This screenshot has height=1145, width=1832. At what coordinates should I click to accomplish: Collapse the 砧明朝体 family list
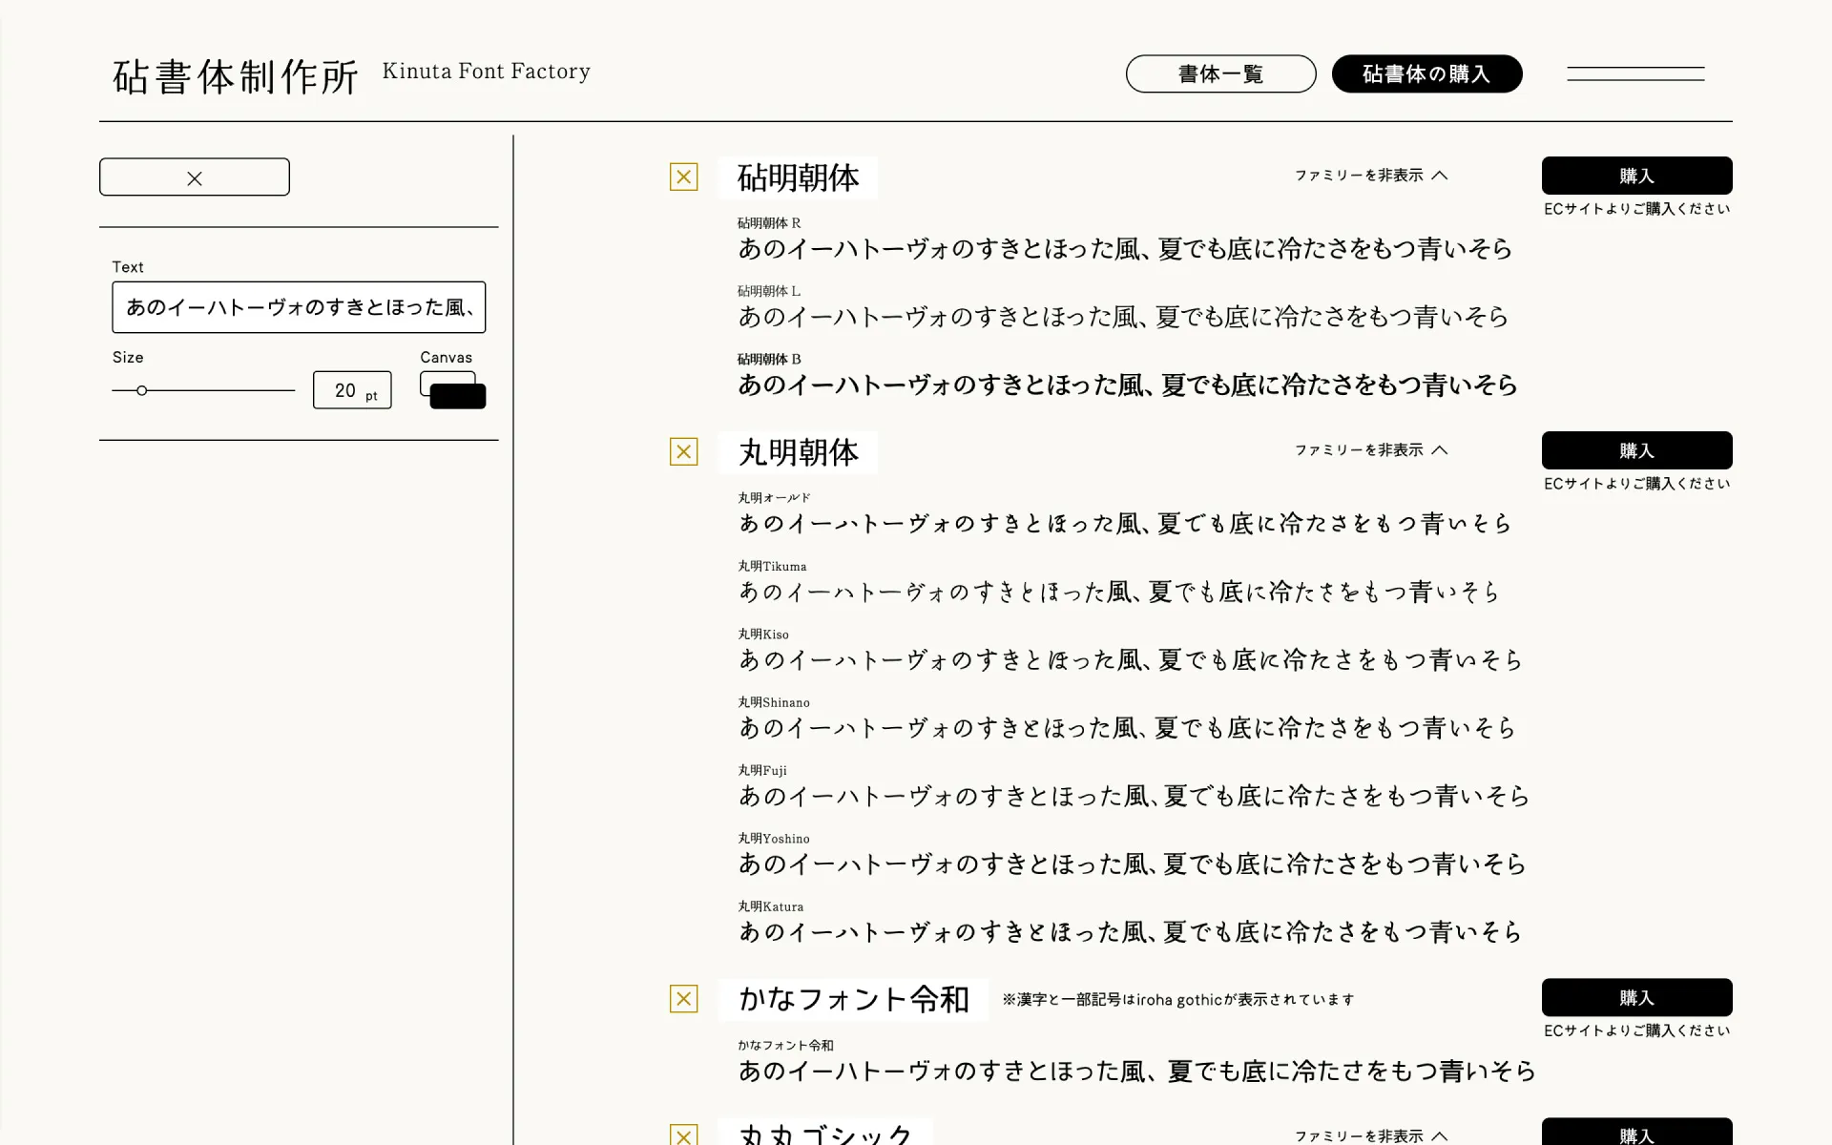(x=1371, y=176)
